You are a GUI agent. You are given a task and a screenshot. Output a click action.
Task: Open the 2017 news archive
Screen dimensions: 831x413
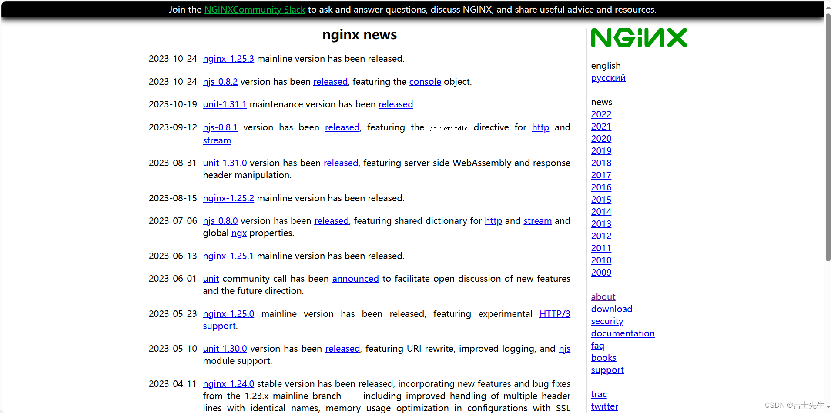point(601,175)
